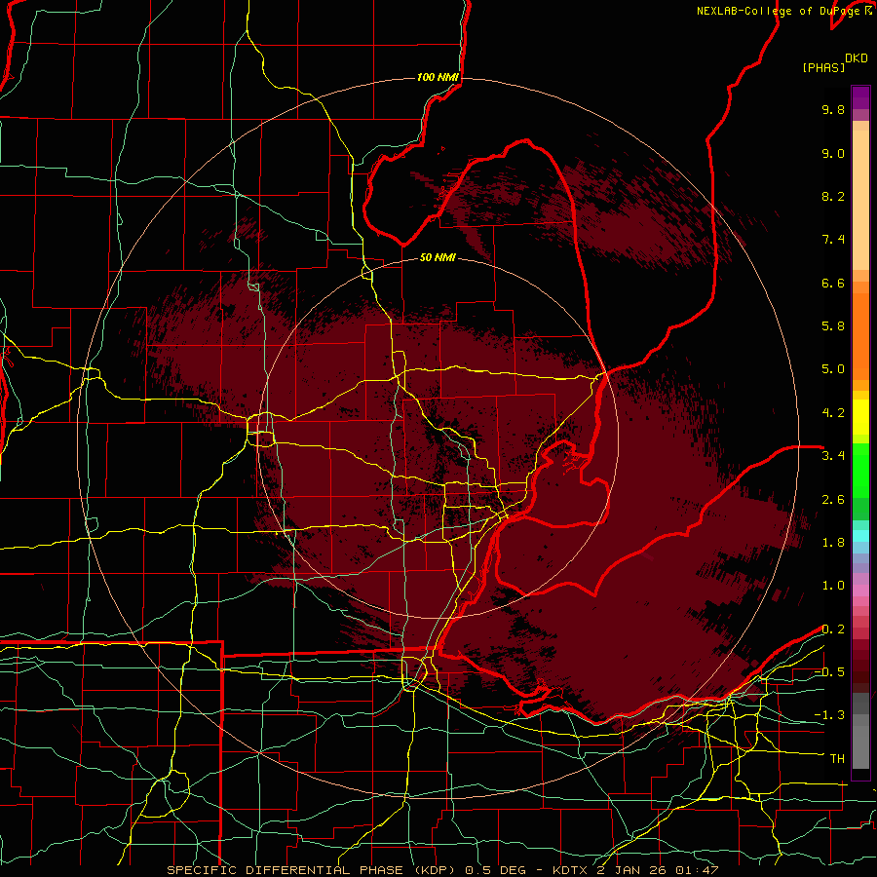Image resolution: width=877 pixels, height=877 pixels.
Task: Select the 1.8 value on the color scale
Action: [x=833, y=543]
